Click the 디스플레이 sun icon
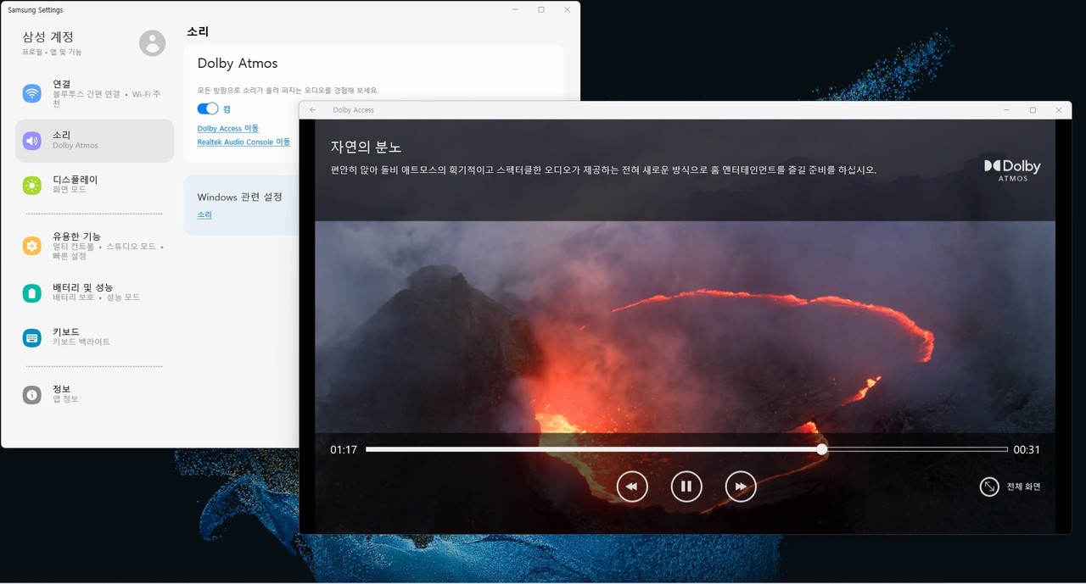1086x584 pixels. click(x=32, y=185)
